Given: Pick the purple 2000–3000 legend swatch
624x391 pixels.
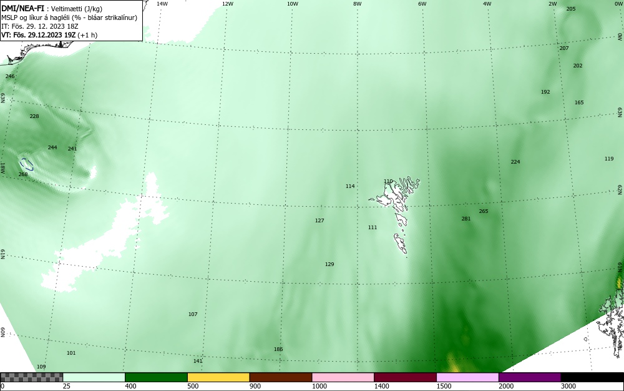Looking at the screenshot, I should pyautogui.click(x=530, y=377).
